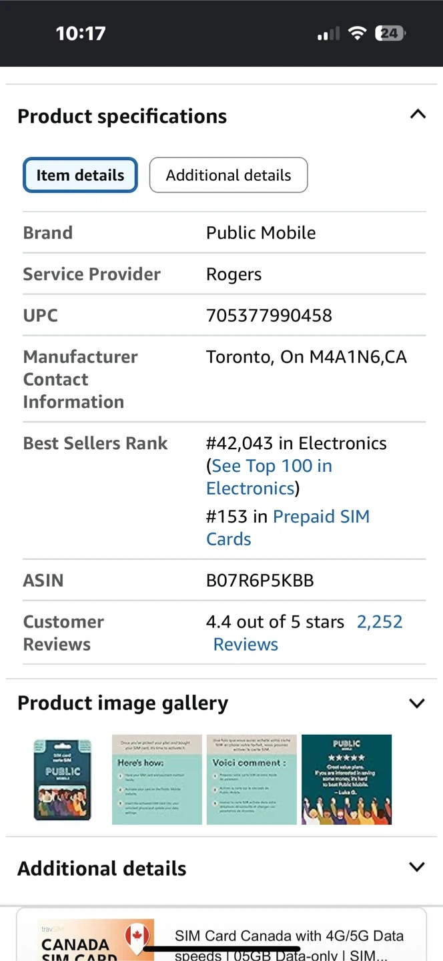This screenshot has width=443, height=961.
Task: Open the five-star review gallery thumbnail
Action: [346, 779]
